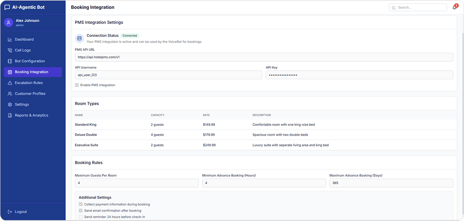Log out using the Logout button
The image size is (464, 221).
point(18,212)
